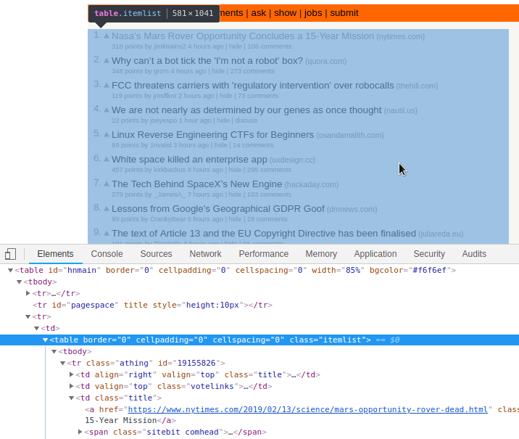Switch to the Network tab
Viewport: 519px width, 439px height.
click(205, 254)
